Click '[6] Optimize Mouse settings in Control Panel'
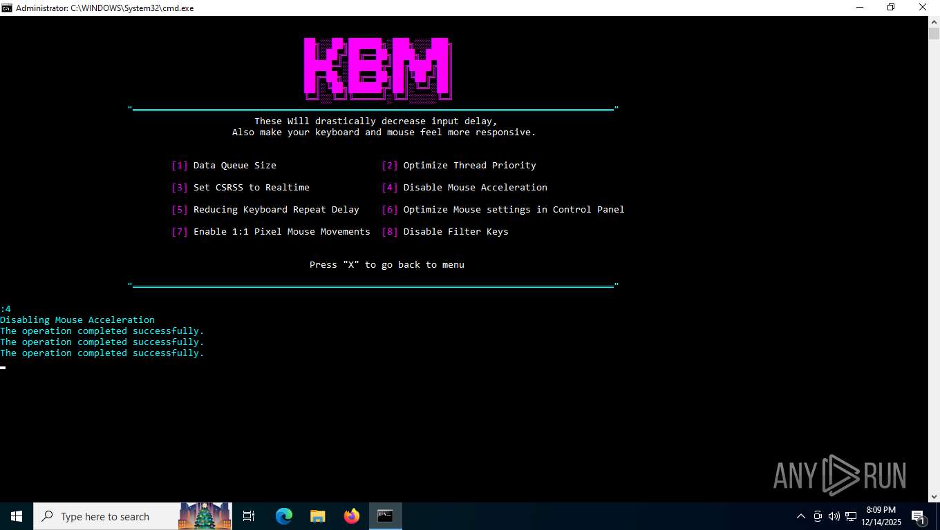The height and width of the screenshot is (530, 940). pos(503,210)
